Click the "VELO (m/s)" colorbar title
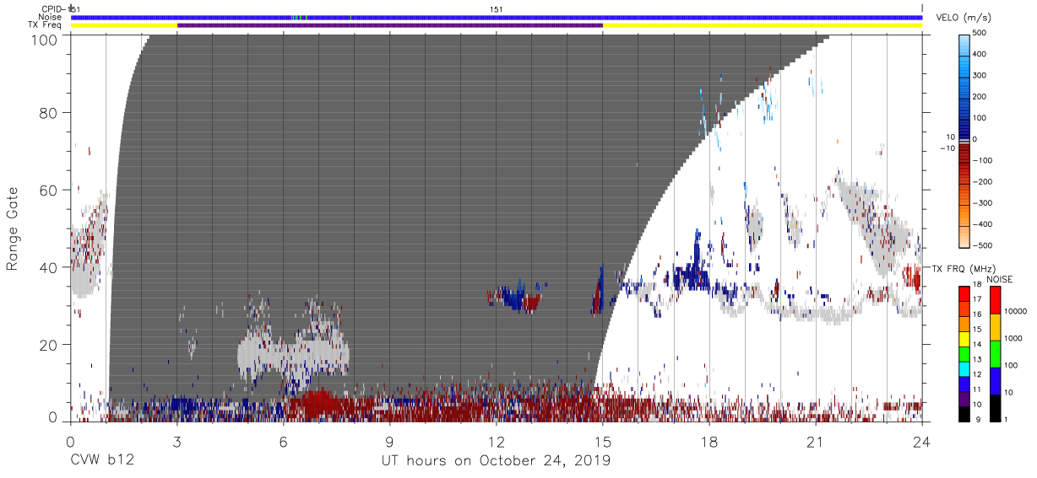1037x478 pixels. 964,18
